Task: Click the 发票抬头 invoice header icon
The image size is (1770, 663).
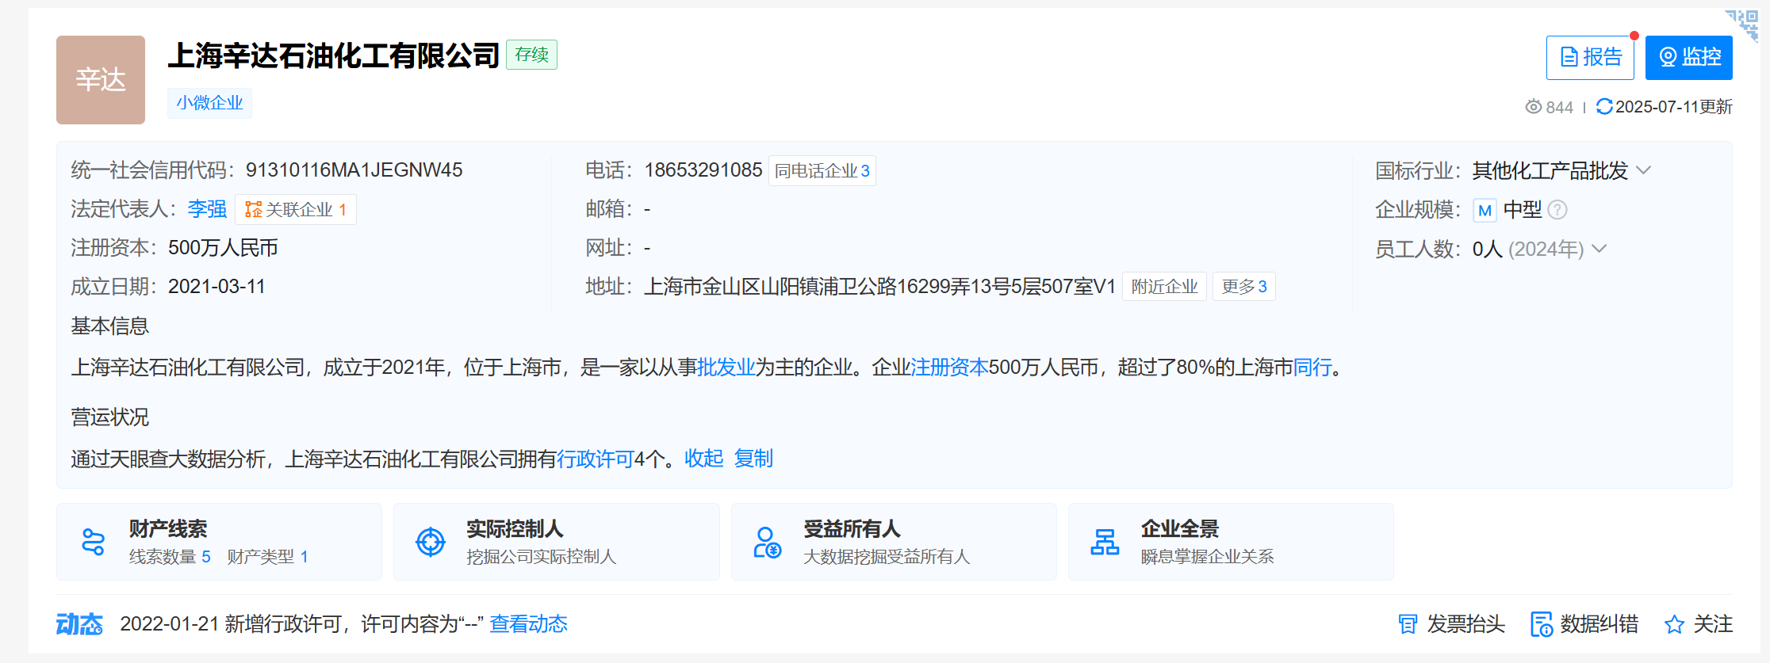Action: tap(1408, 624)
